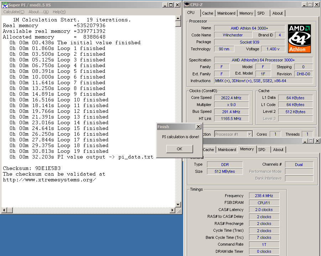Click the vertical scrollbar thumb in Super PI
This screenshot has width=321, height=256.
click(x=178, y=24)
